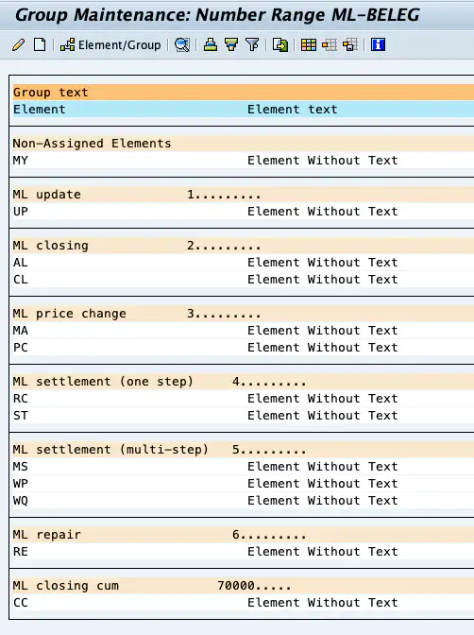Click the Sort ascending pyramid icon
This screenshot has height=635, width=474.
point(210,44)
